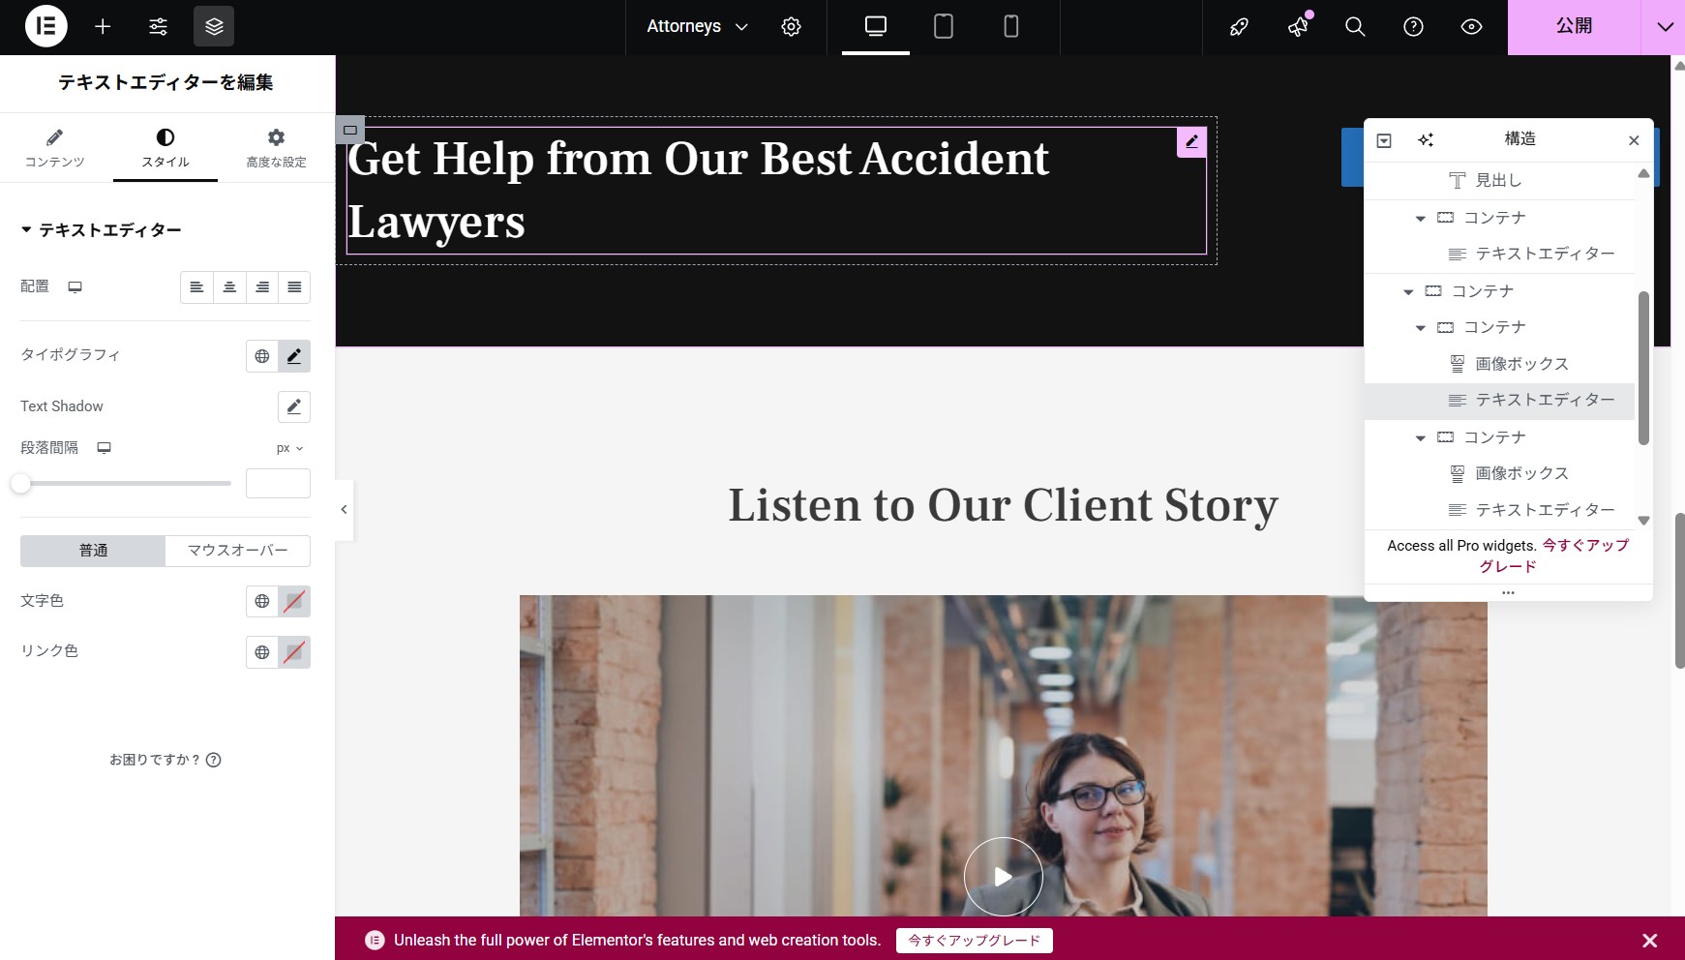Open the 文字色 color swatch
1685x960 pixels.
pyautogui.click(x=294, y=601)
